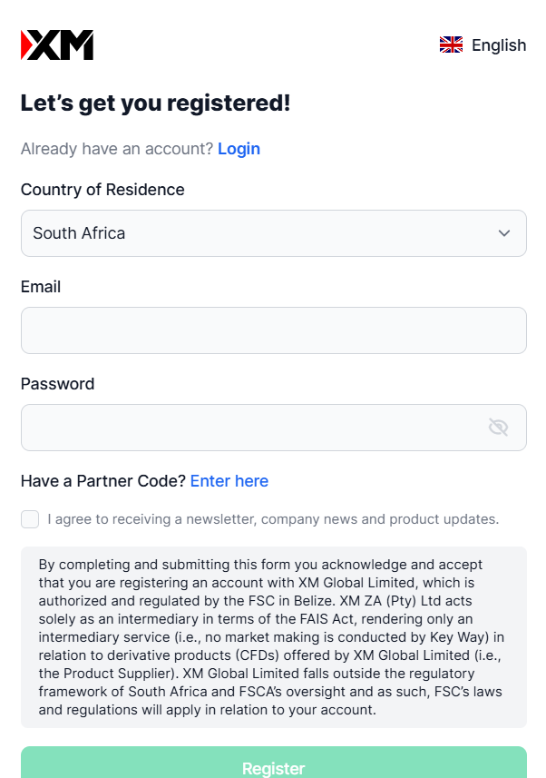Screen dimensions: 546x778
Task: Open the English language selector
Action: pos(498,45)
